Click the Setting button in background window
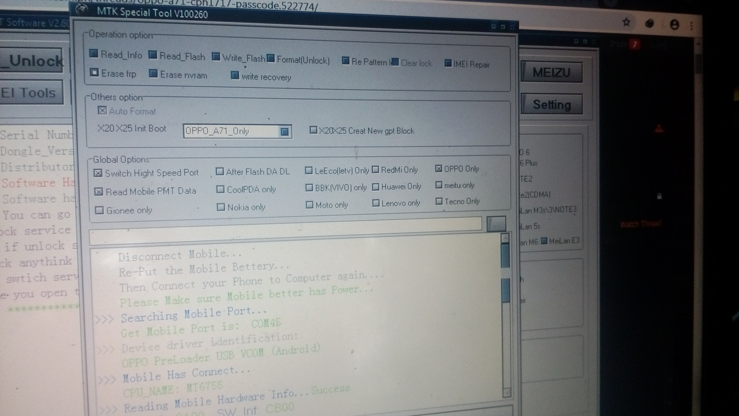Screen dimensions: 739x416 pyautogui.click(x=551, y=105)
